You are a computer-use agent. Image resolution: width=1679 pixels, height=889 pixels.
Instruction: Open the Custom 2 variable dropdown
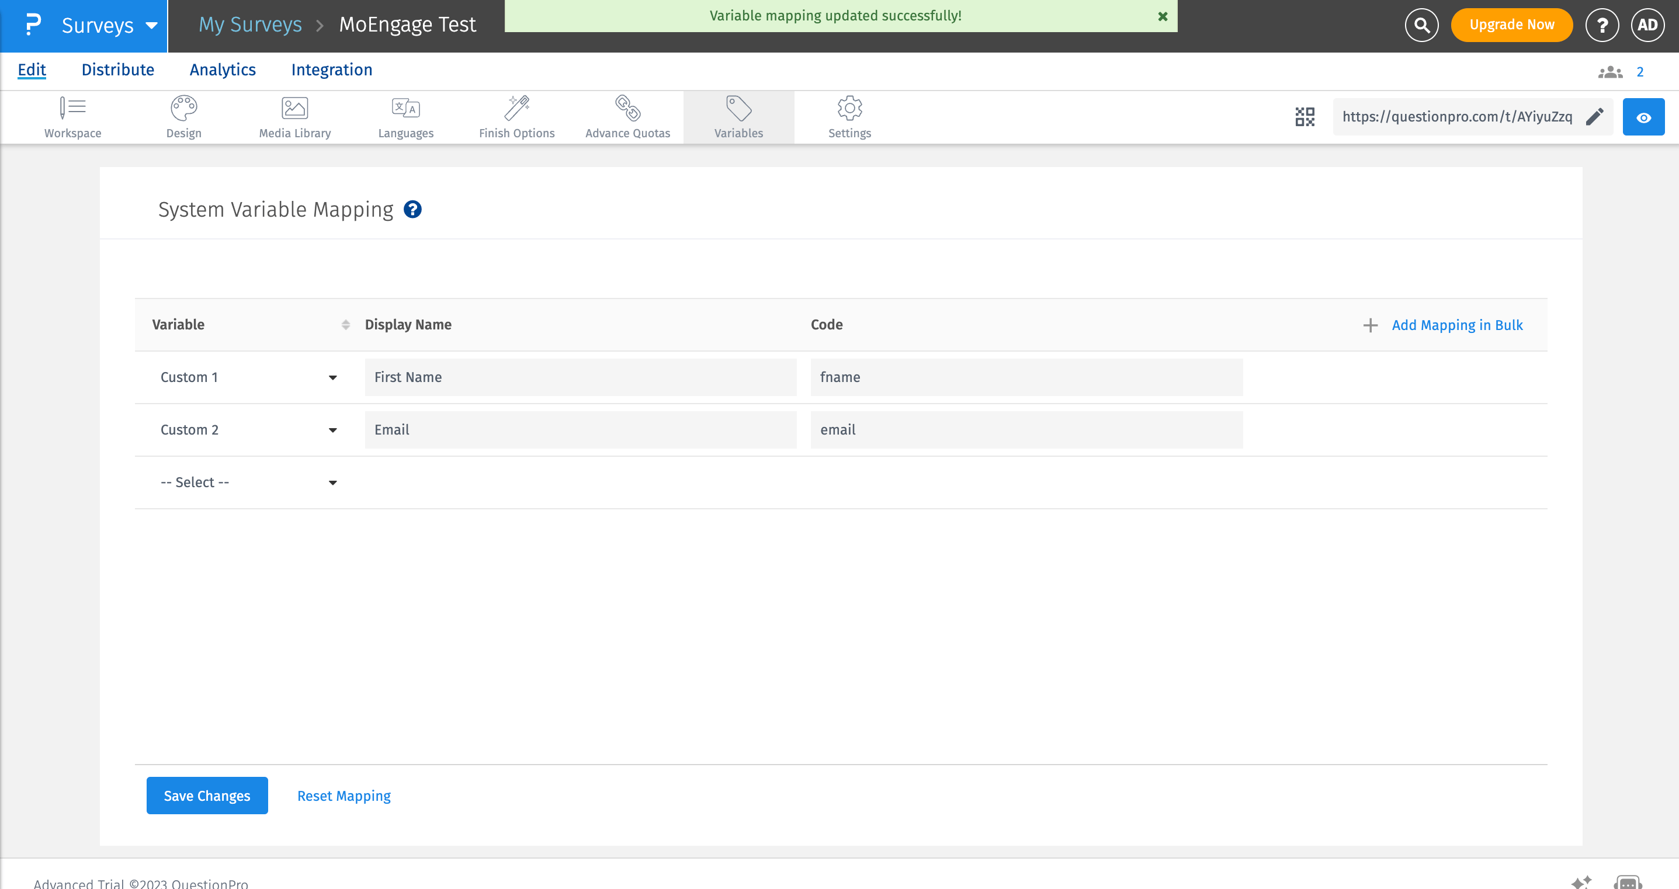[x=248, y=430]
